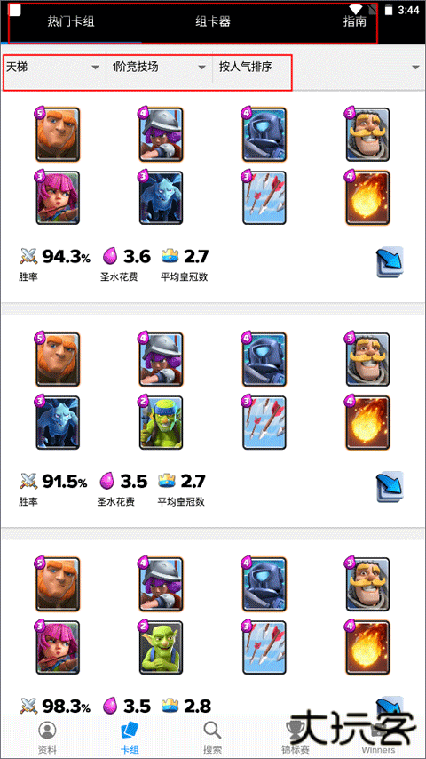The width and height of the screenshot is (426, 759).
Task: Open the 锦标赛 tournament tab
Action: coord(295,737)
